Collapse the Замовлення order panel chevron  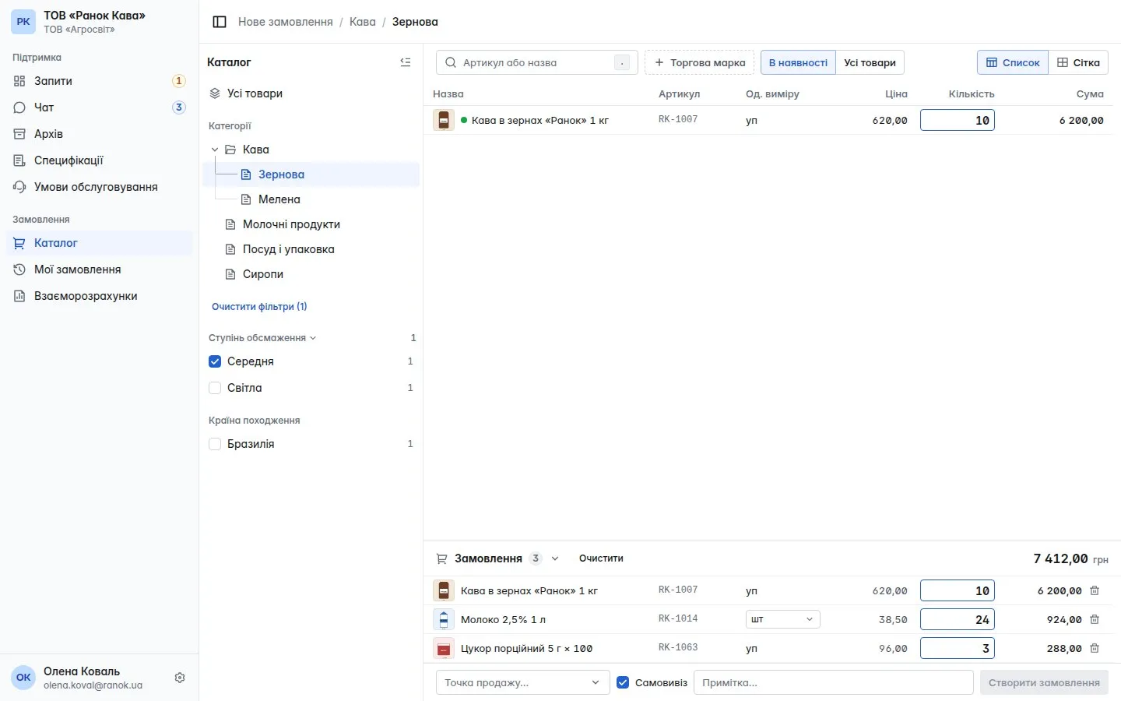555,558
